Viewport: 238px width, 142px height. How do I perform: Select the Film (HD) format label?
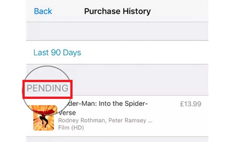point(71,128)
